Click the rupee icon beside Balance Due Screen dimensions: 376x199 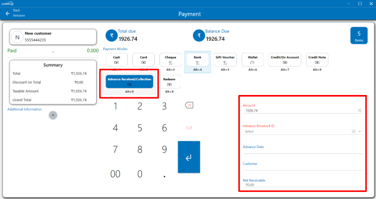(x=199, y=36)
